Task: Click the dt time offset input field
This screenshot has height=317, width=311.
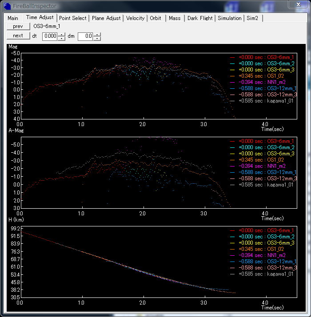Action: click(50, 36)
